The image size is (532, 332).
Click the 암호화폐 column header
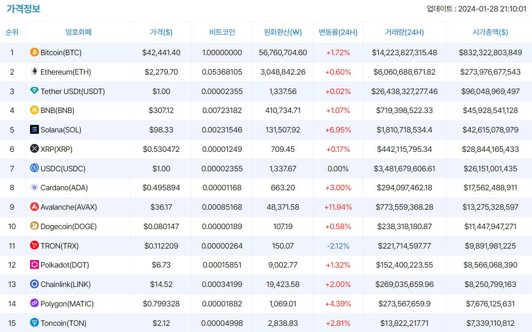[x=78, y=32]
